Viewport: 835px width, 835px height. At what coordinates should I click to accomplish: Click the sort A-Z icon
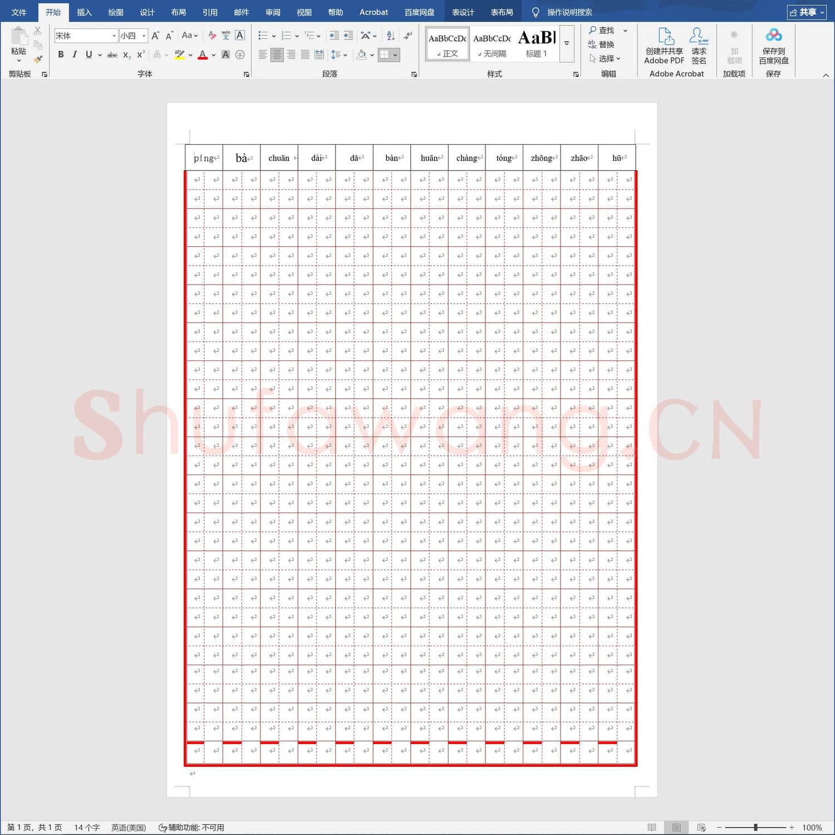pyautogui.click(x=391, y=36)
